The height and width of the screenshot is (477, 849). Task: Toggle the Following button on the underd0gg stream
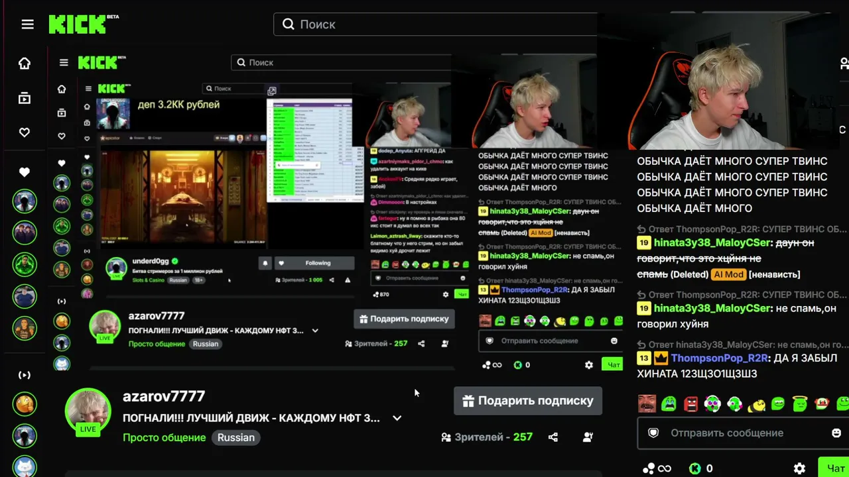point(313,263)
